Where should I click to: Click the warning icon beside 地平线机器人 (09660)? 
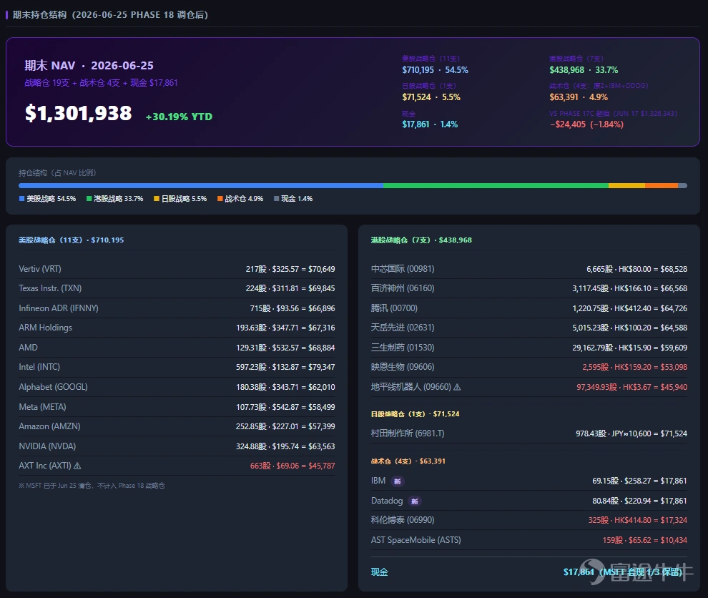(x=457, y=387)
